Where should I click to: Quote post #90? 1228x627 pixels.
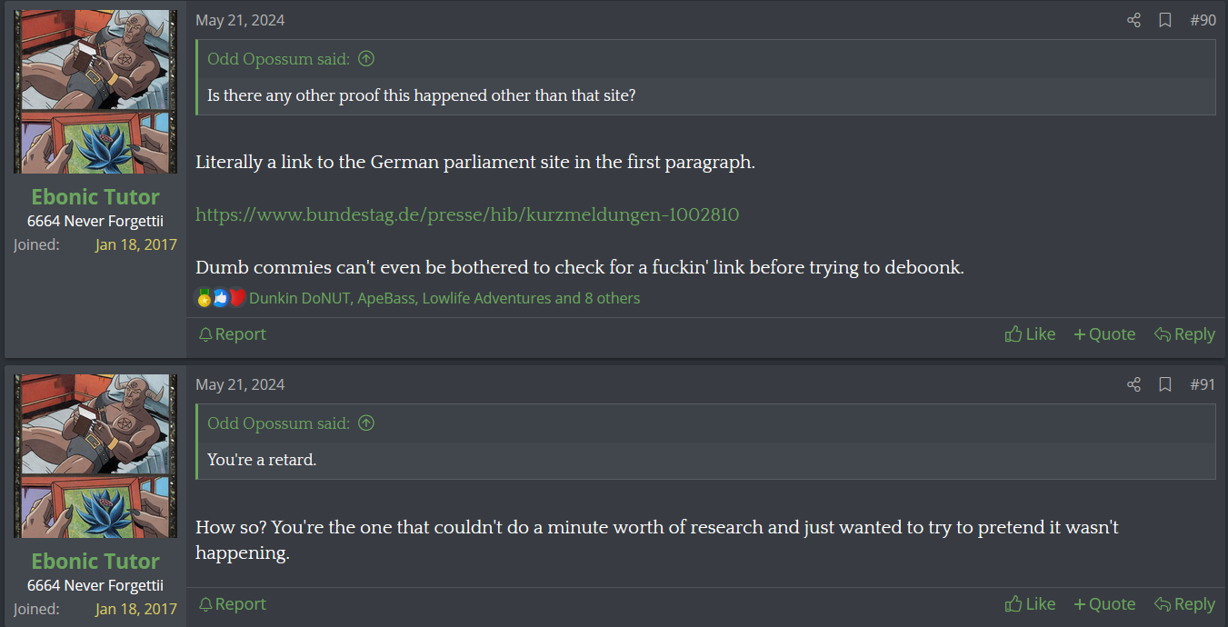point(1104,334)
